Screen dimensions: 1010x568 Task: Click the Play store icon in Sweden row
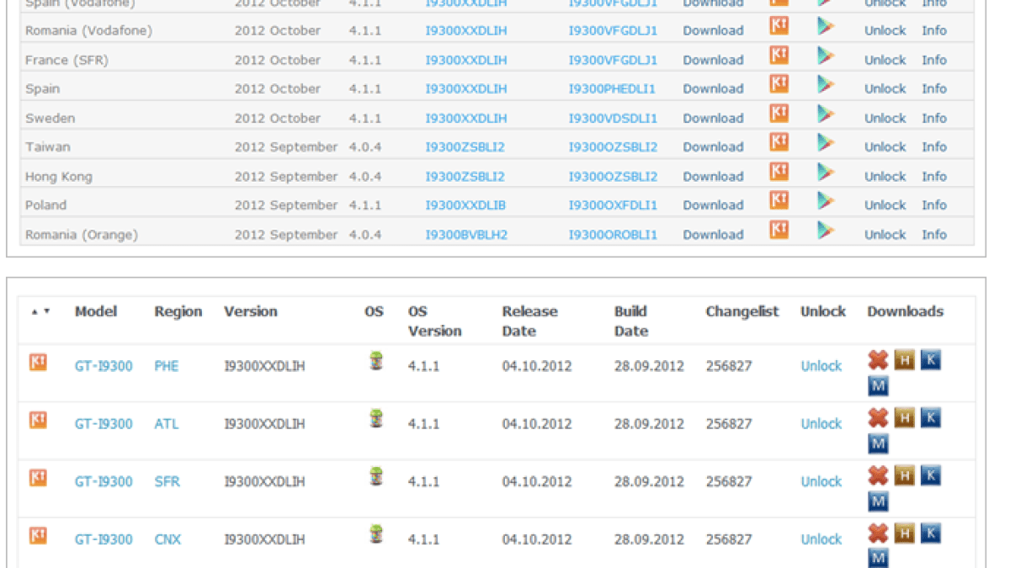click(x=825, y=113)
